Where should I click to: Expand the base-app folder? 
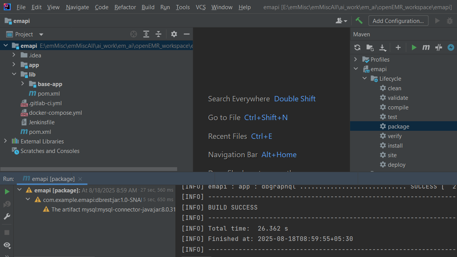[23, 84]
